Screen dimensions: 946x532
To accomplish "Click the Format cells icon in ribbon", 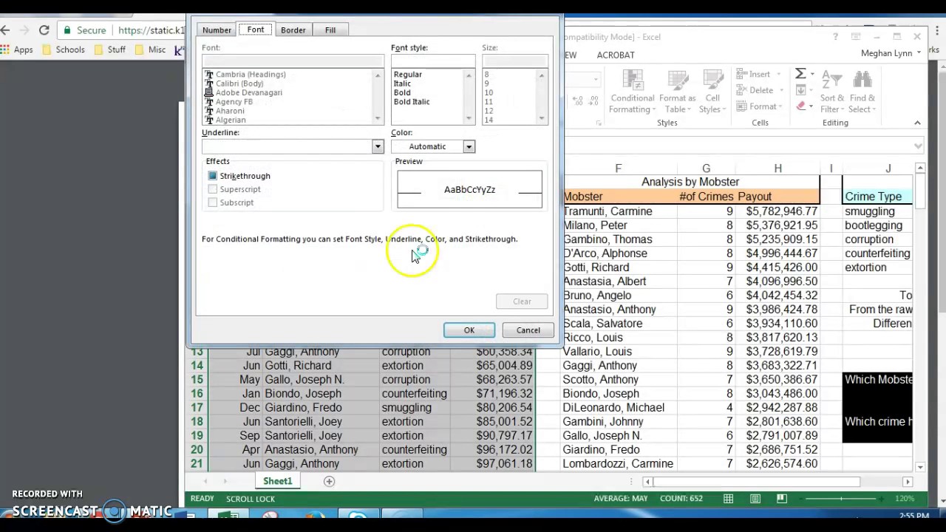I will 740,106.
